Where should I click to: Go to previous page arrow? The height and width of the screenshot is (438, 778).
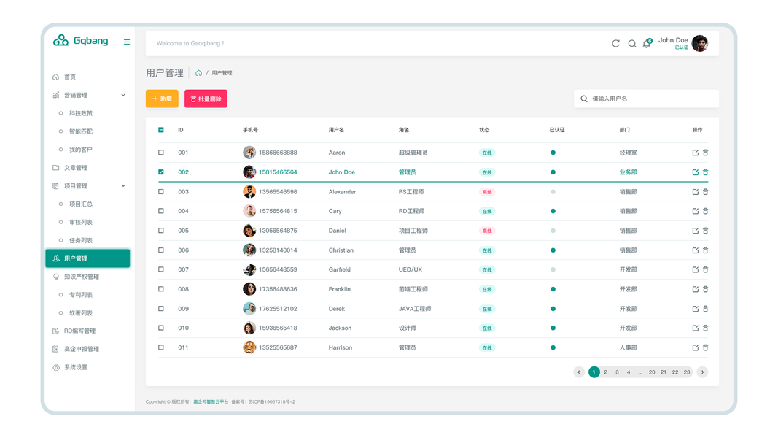pos(578,372)
